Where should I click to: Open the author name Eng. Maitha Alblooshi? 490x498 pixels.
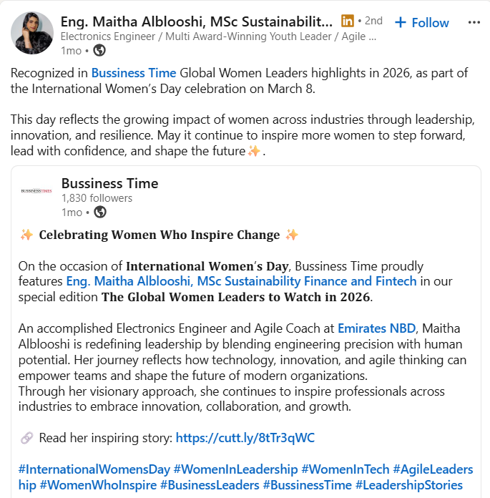pos(196,21)
